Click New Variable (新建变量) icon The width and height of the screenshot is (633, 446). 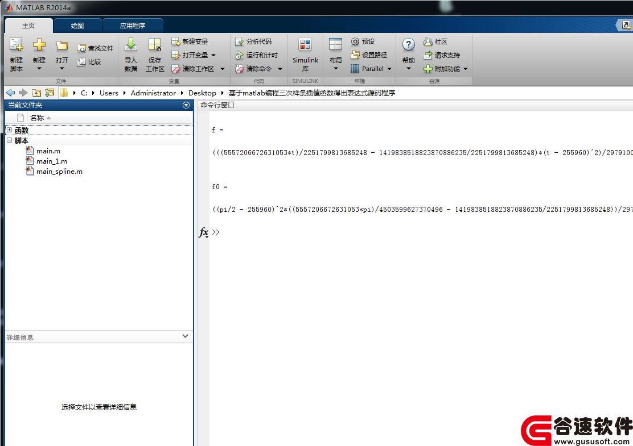pos(175,41)
